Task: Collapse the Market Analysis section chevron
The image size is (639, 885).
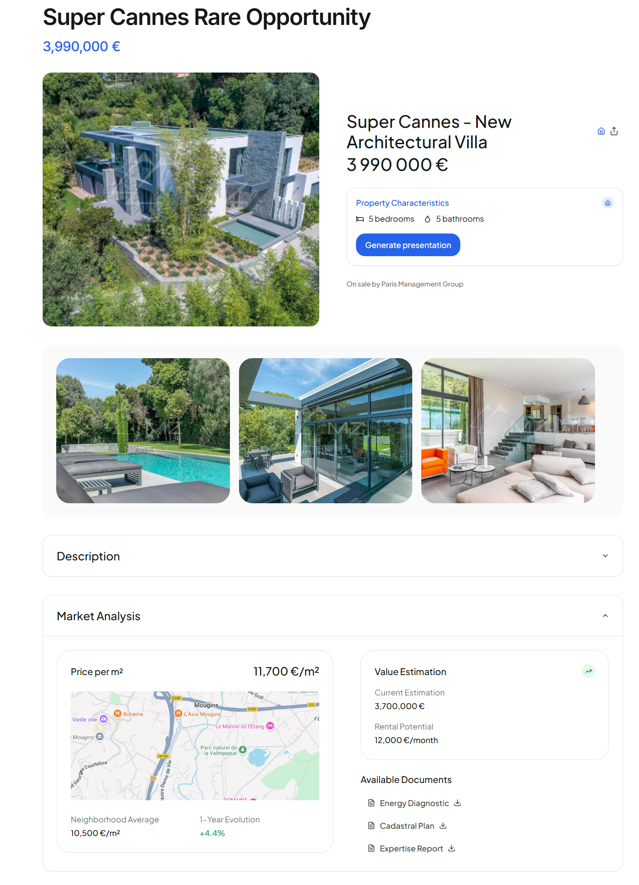Action: (x=605, y=616)
